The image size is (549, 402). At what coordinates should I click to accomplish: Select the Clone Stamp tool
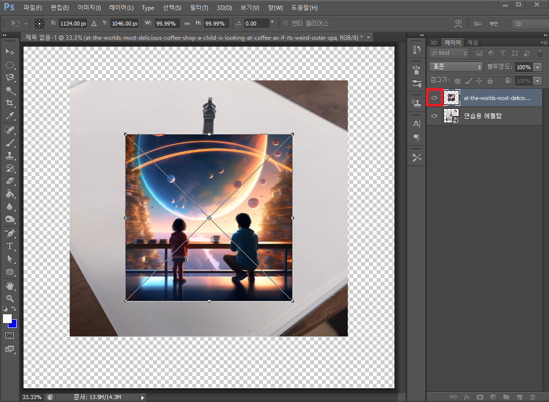click(10, 155)
